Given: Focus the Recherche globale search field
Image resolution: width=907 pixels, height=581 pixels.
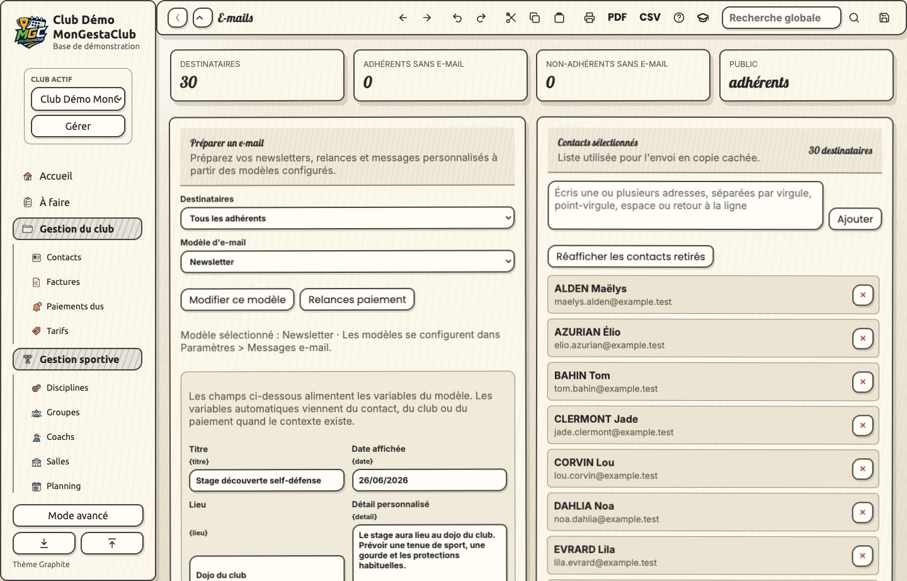Looking at the screenshot, I should 781,18.
